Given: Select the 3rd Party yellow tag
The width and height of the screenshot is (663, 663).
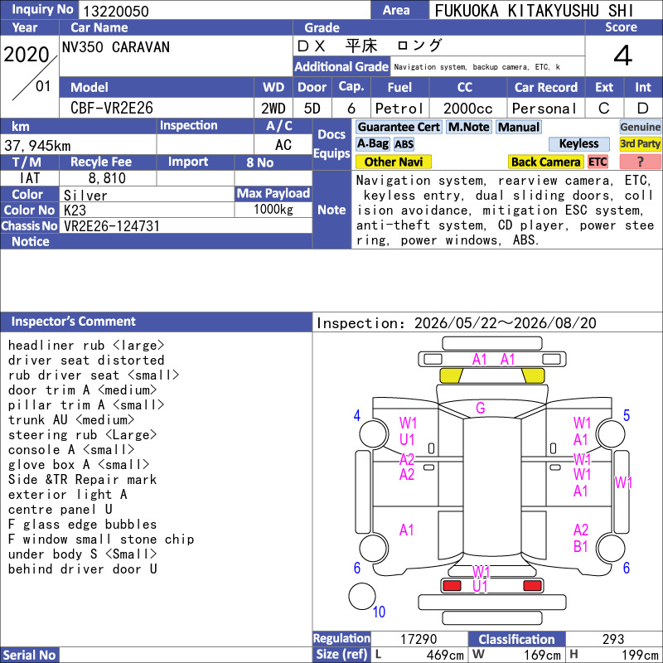Looking at the screenshot, I should click(x=640, y=144).
